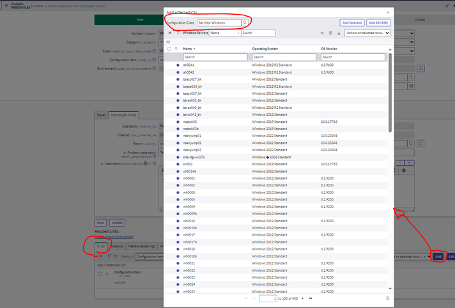Click OS Version column search field
This screenshot has width=455, height=308.
[x=353, y=57]
